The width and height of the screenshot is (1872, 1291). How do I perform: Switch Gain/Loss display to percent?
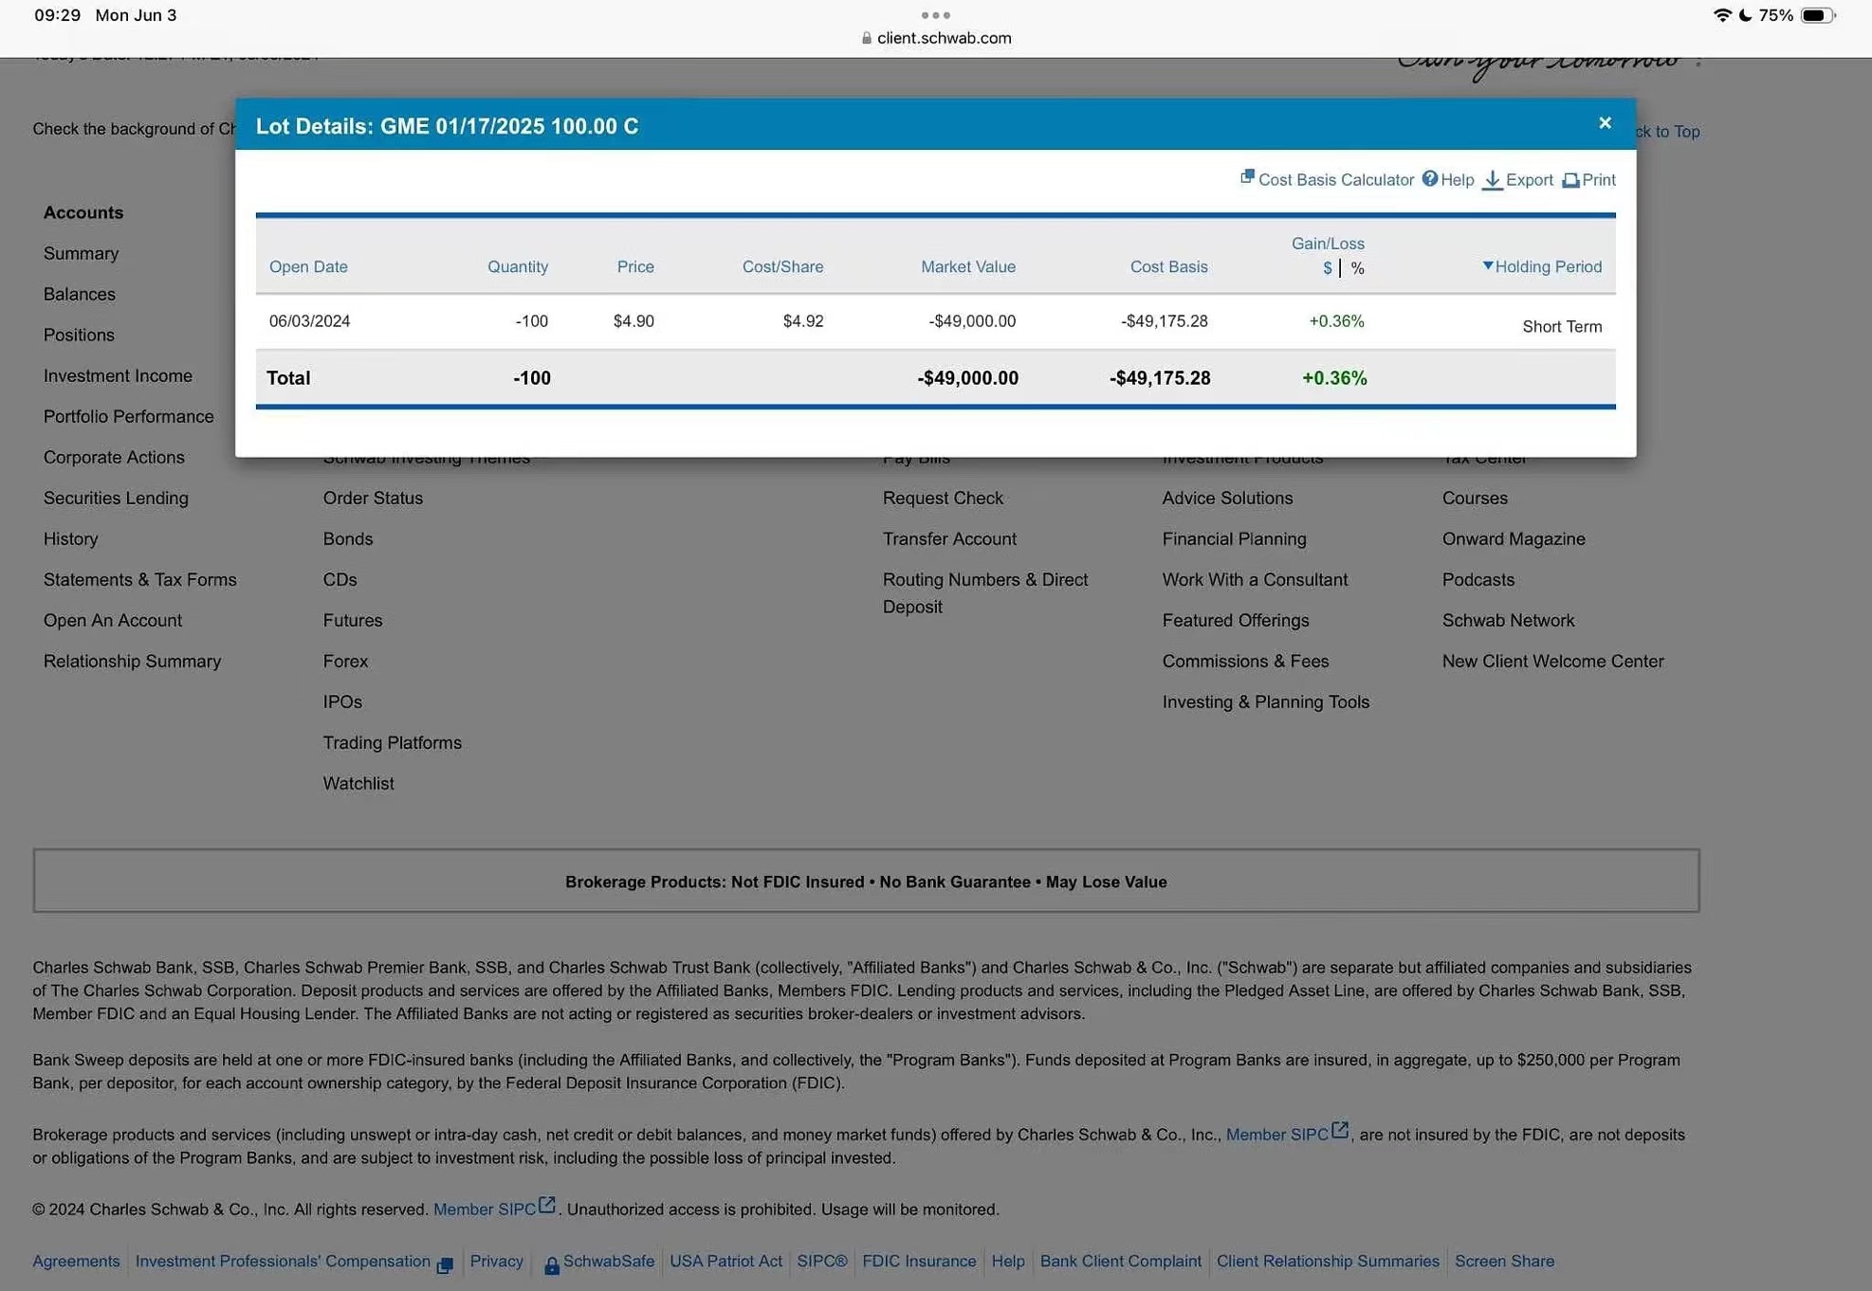(1357, 268)
